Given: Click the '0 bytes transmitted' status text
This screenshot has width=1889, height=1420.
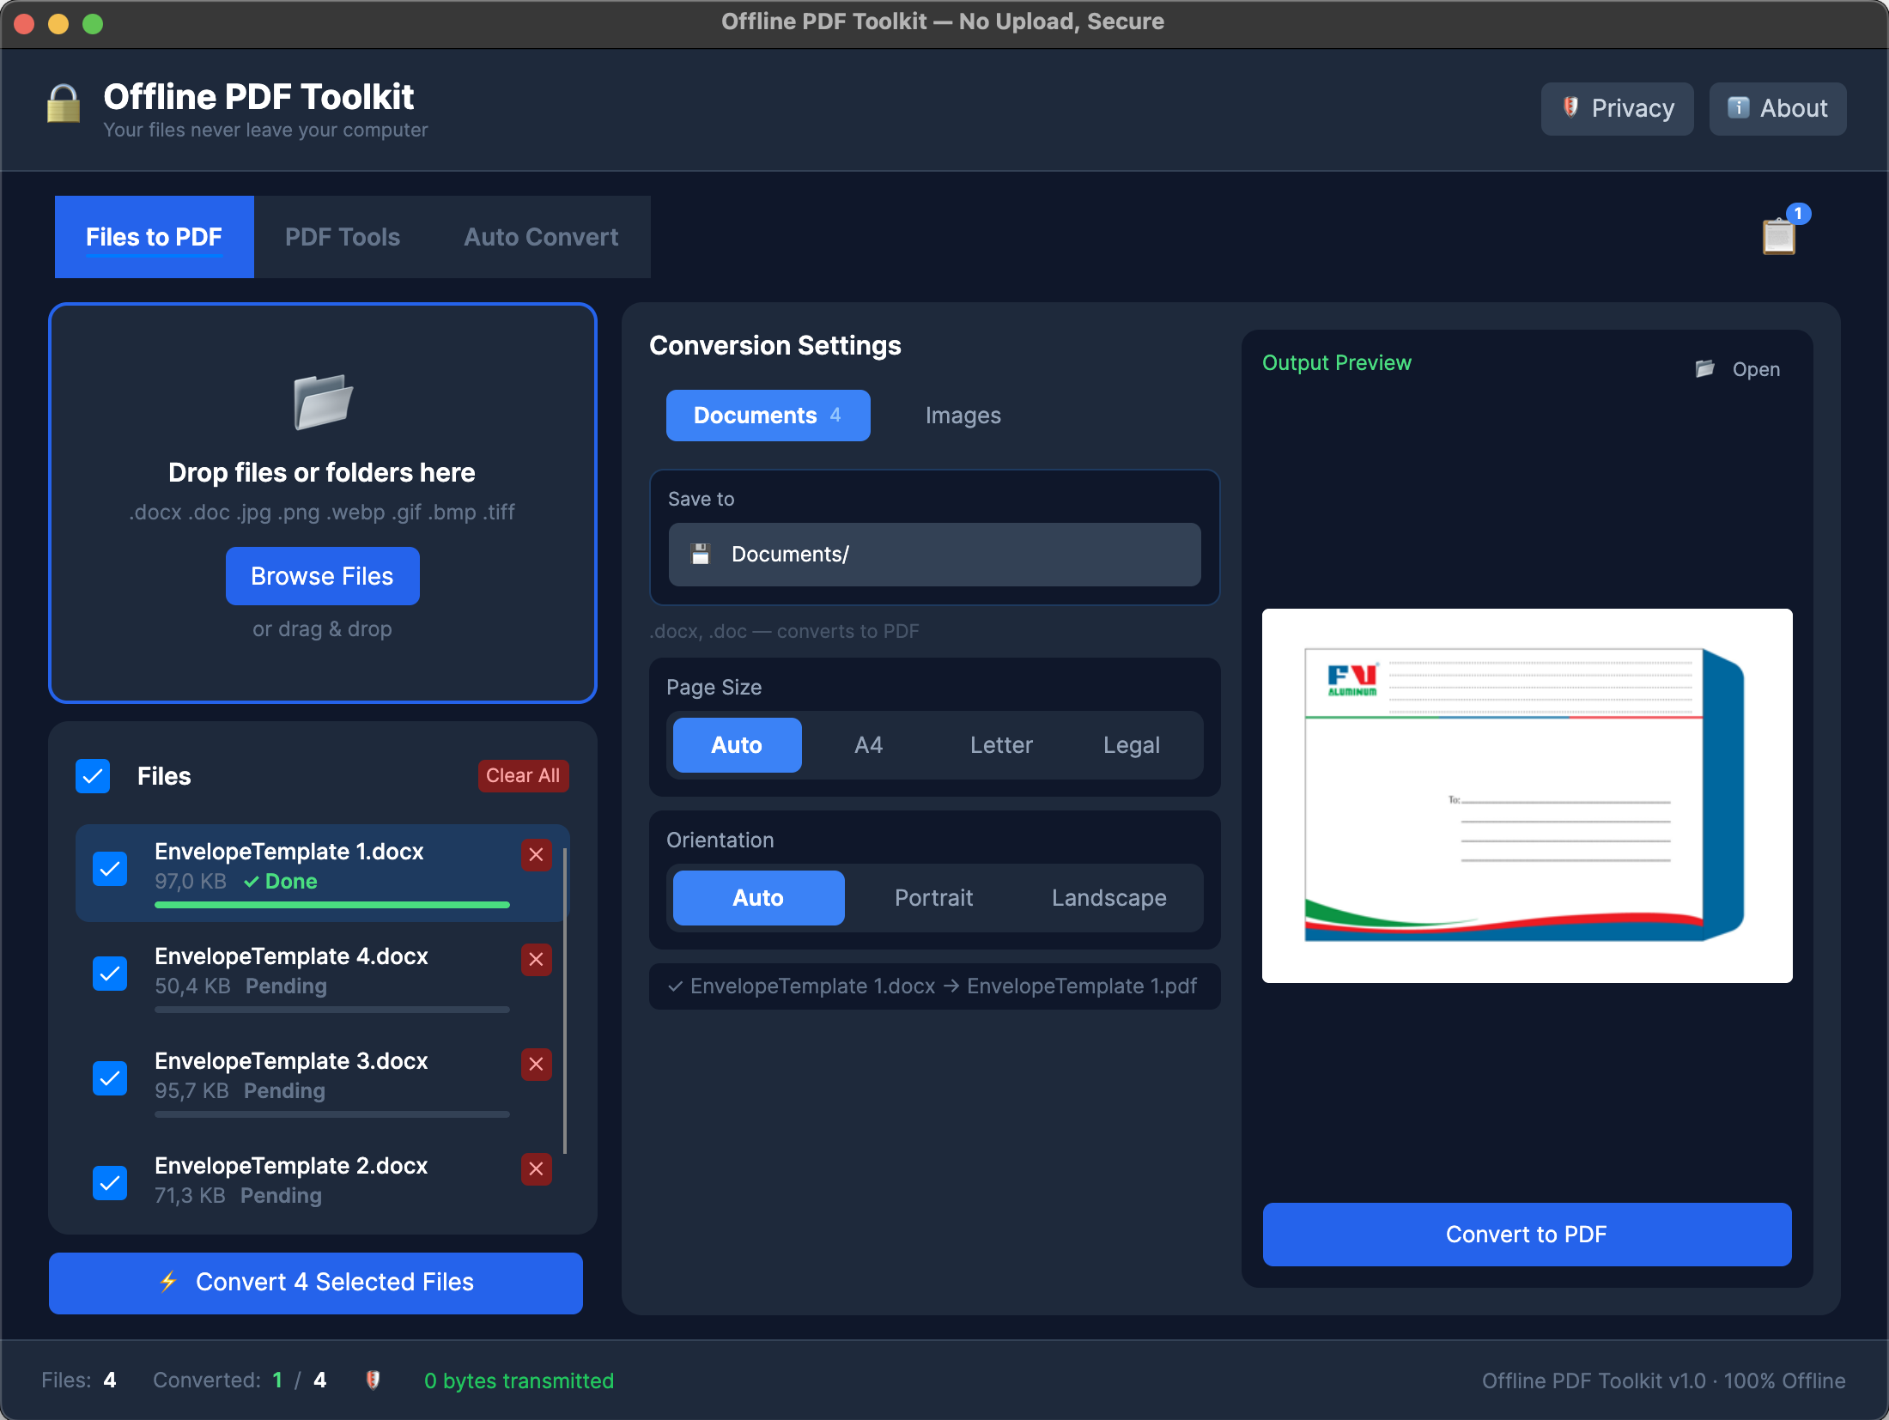Looking at the screenshot, I should 519,1381.
